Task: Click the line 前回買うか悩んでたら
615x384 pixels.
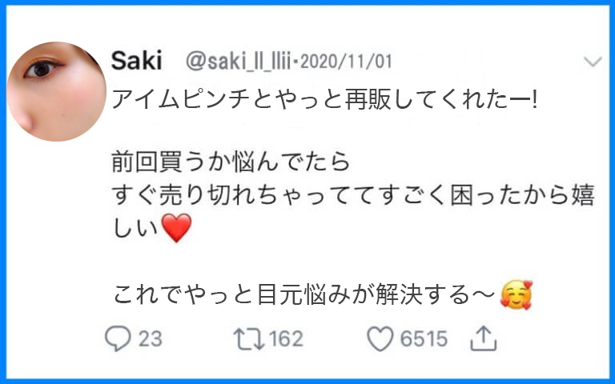Action: pyautogui.click(x=231, y=165)
